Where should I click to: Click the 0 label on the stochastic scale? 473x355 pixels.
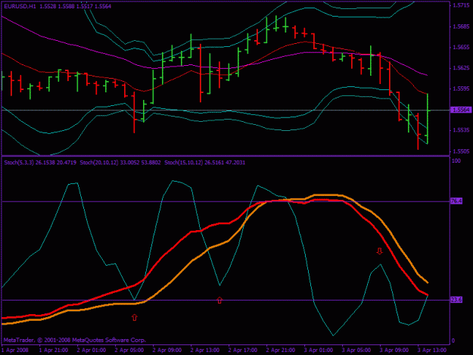coord(453,341)
